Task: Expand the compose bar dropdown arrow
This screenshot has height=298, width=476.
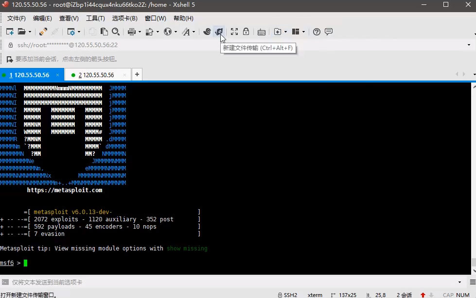Action: (459, 282)
